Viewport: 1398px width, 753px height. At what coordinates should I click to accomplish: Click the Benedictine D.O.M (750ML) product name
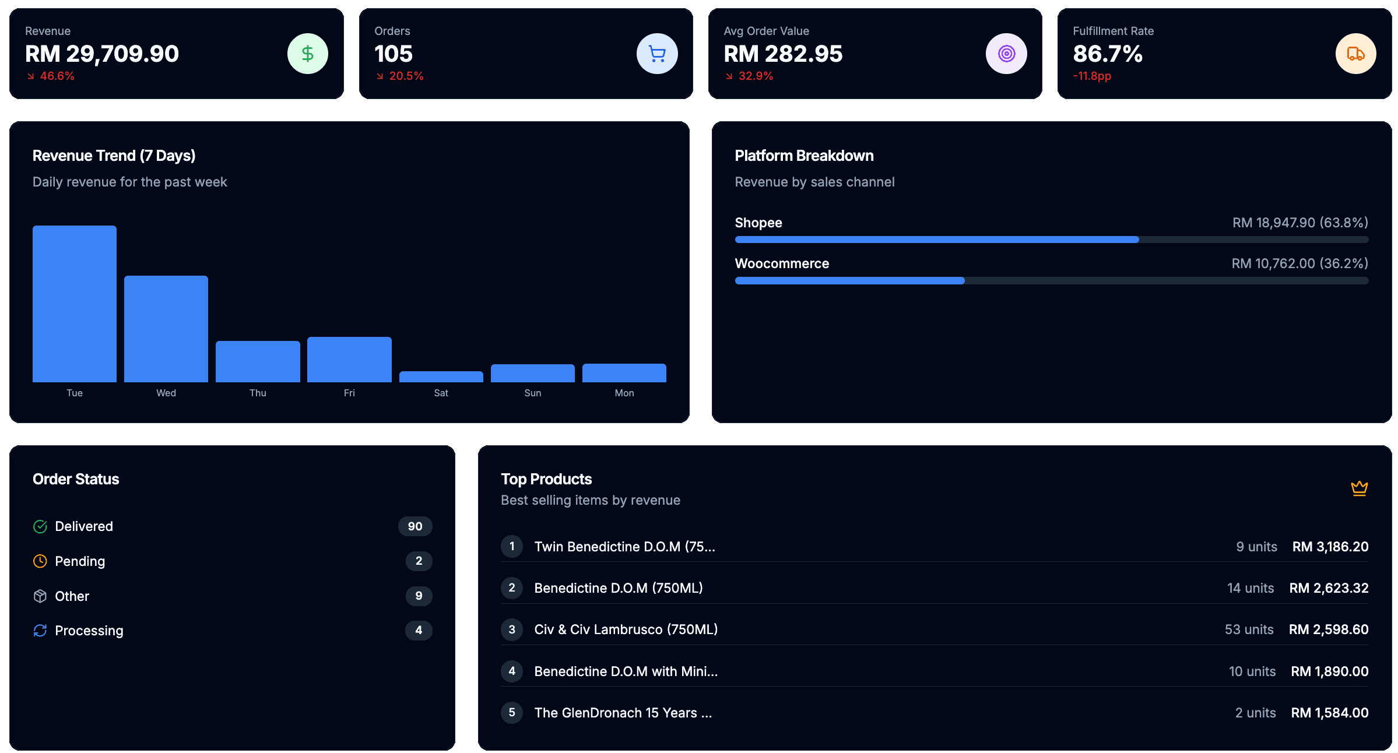[x=619, y=588]
